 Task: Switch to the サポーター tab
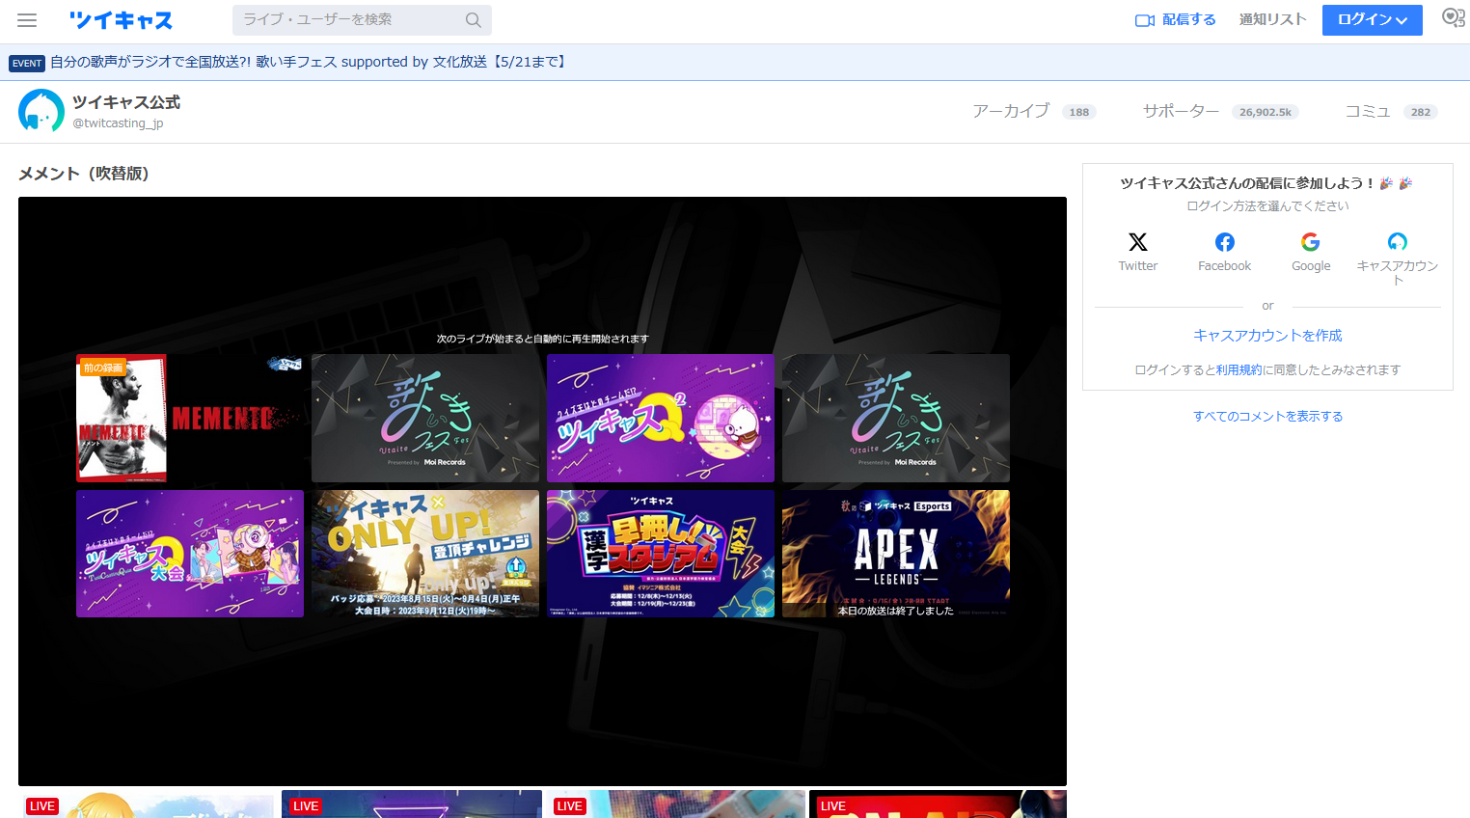point(1181,111)
